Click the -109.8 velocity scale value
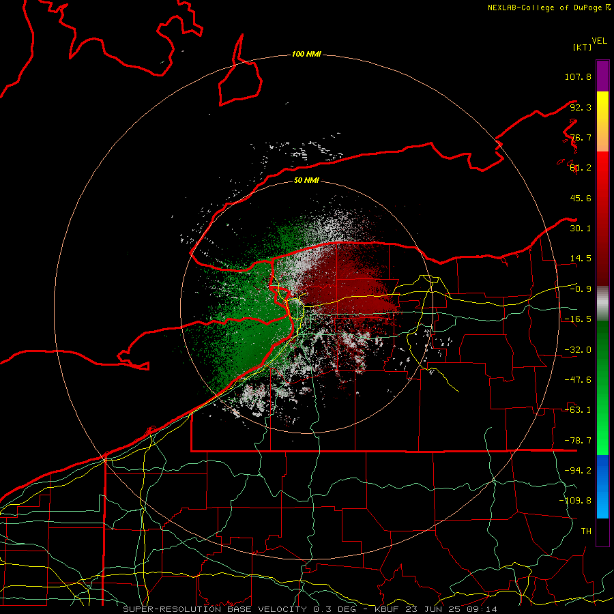This screenshot has height=614, width=614. [x=575, y=501]
